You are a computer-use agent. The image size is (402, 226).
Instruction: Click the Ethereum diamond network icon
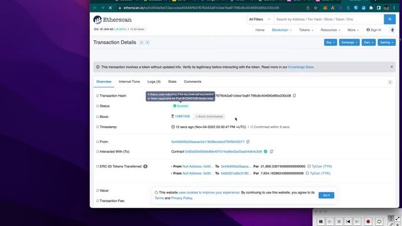(392, 30)
